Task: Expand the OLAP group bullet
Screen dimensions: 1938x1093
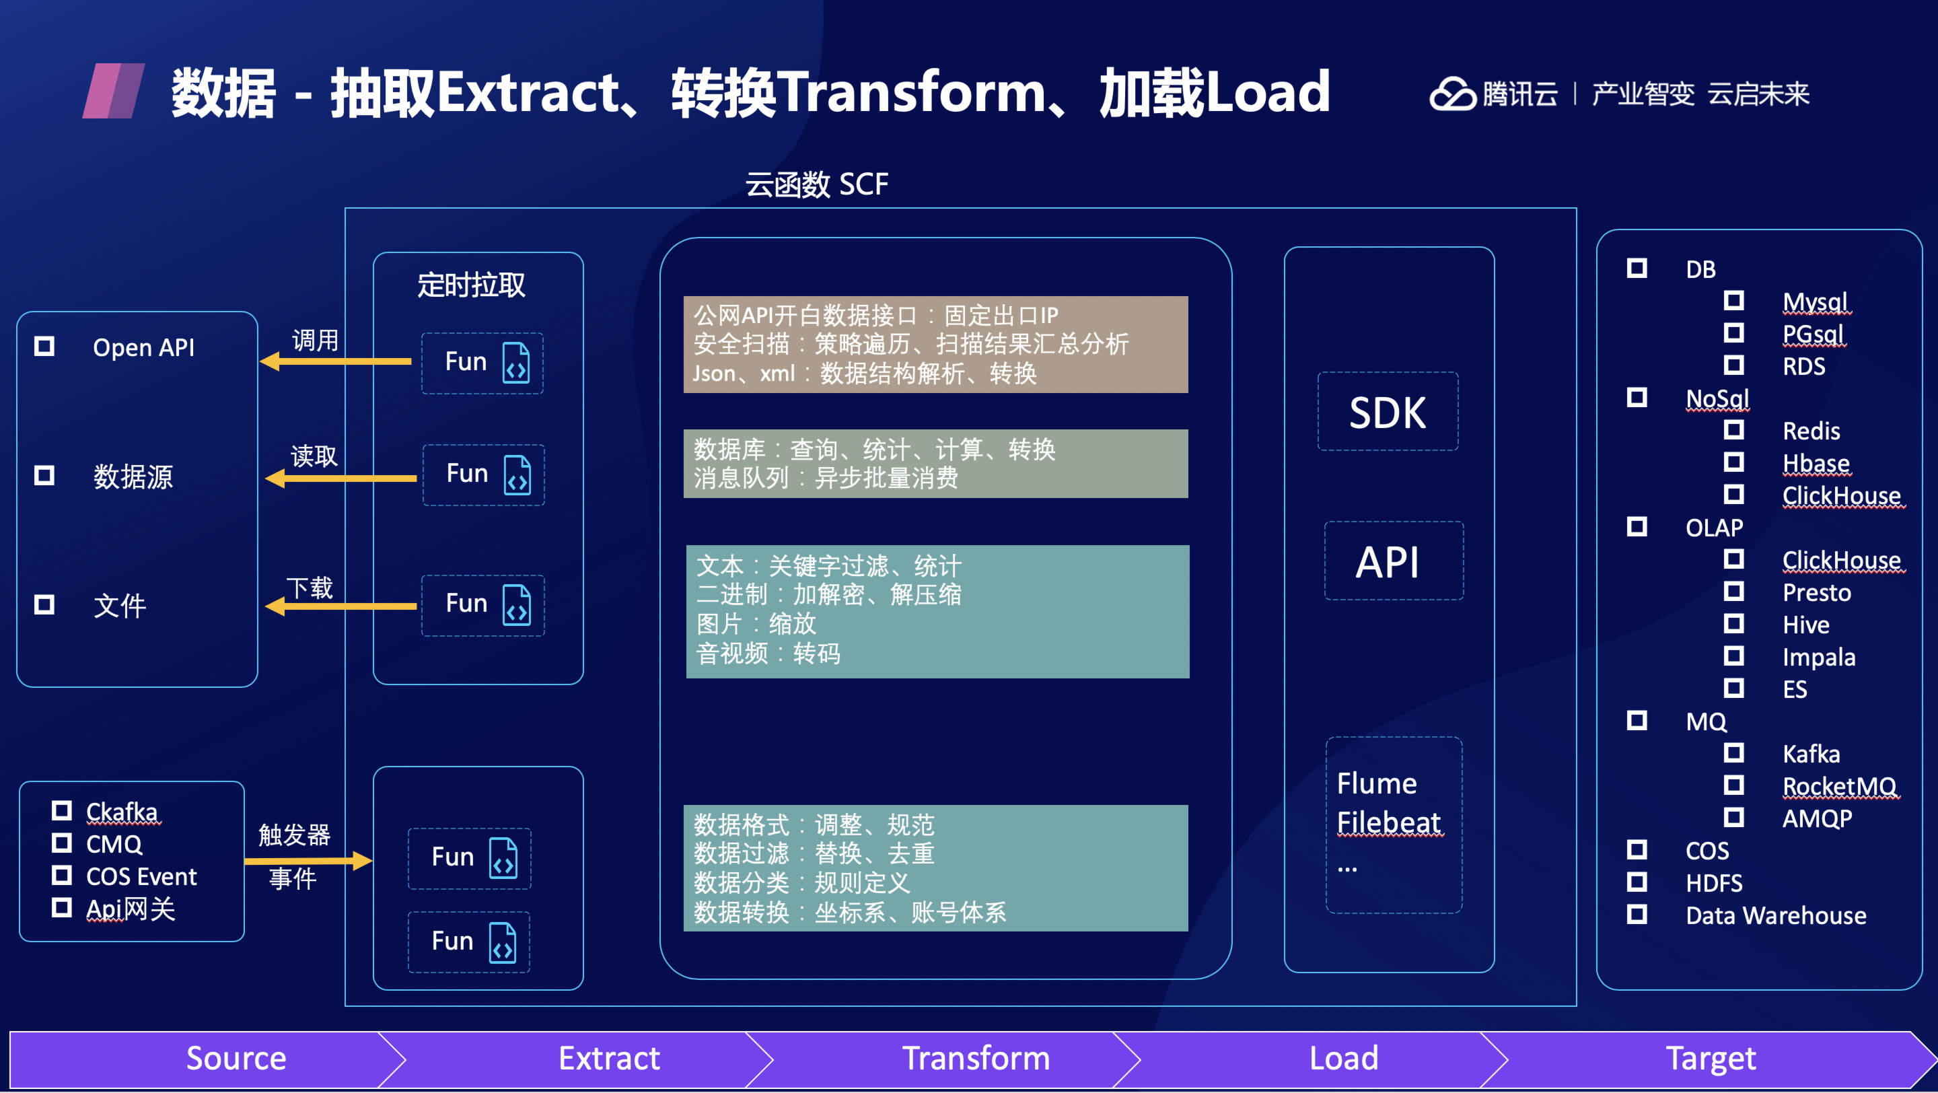Action: point(1637,526)
